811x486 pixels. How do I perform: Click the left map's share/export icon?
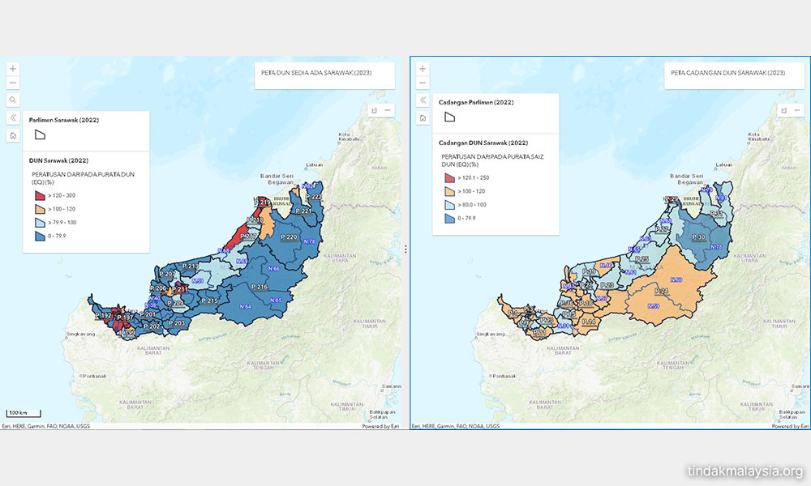click(375, 110)
